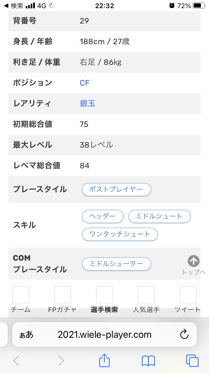
Task: Tap Safari's reload page icon
Action: pos(184,334)
